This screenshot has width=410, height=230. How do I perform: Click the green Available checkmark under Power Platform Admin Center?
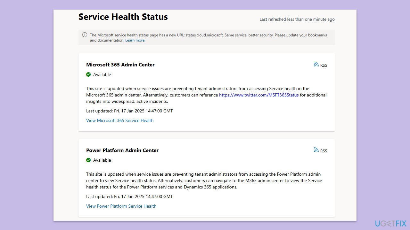pyautogui.click(x=88, y=160)
